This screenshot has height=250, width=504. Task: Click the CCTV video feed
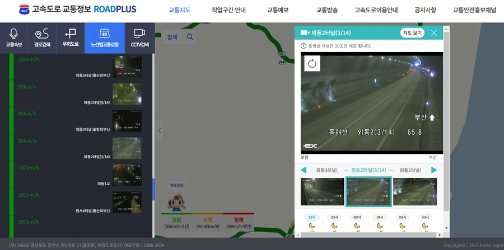tap(372, 103)
